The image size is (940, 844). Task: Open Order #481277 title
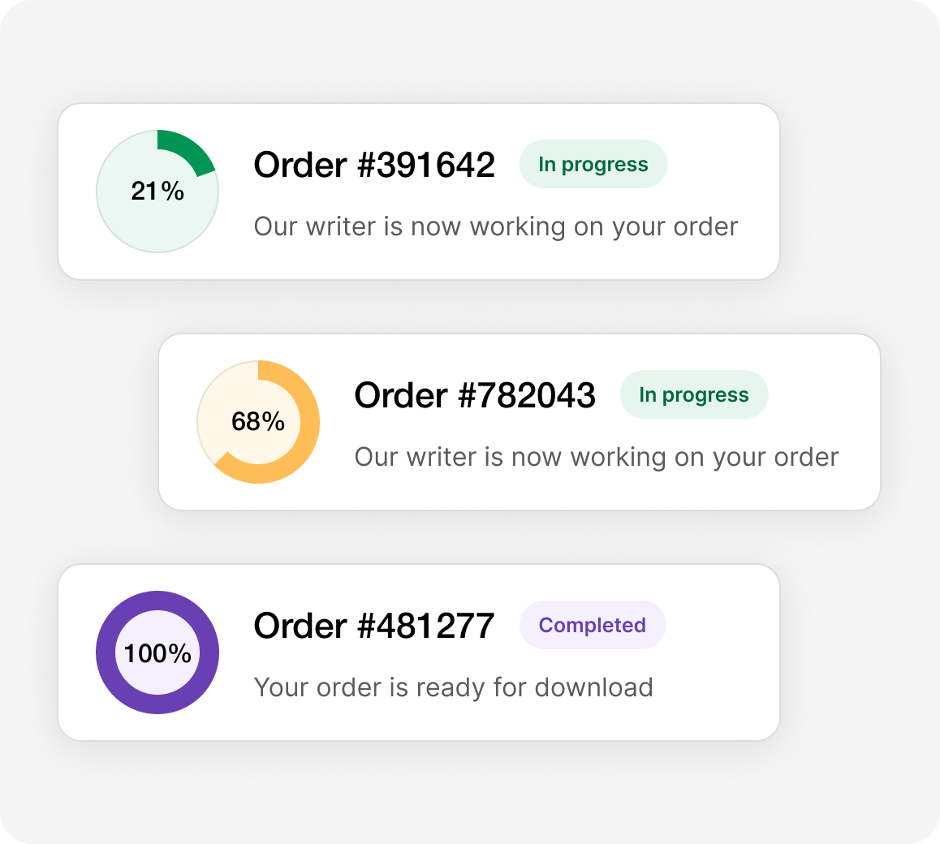374,626
